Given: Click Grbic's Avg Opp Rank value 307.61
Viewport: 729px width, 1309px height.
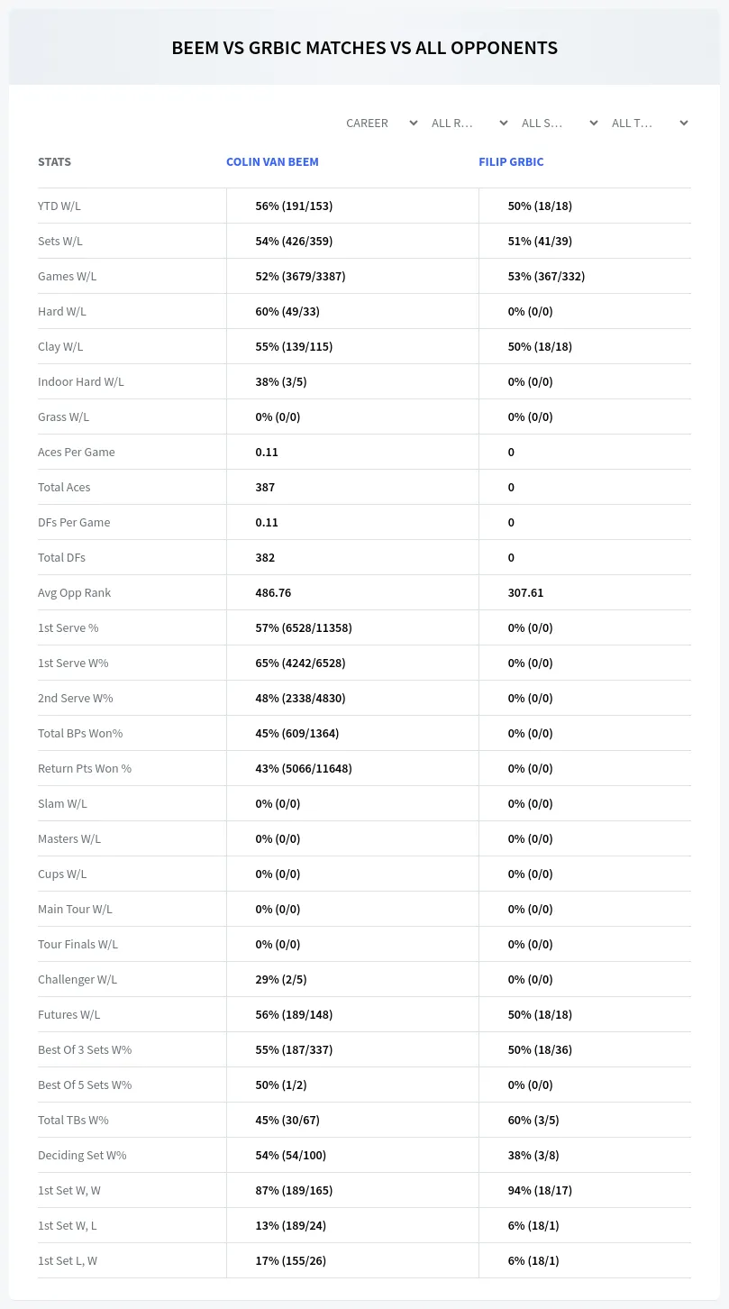Looking at the screenshot, I should pyautogui.click(x=525, y=592).
